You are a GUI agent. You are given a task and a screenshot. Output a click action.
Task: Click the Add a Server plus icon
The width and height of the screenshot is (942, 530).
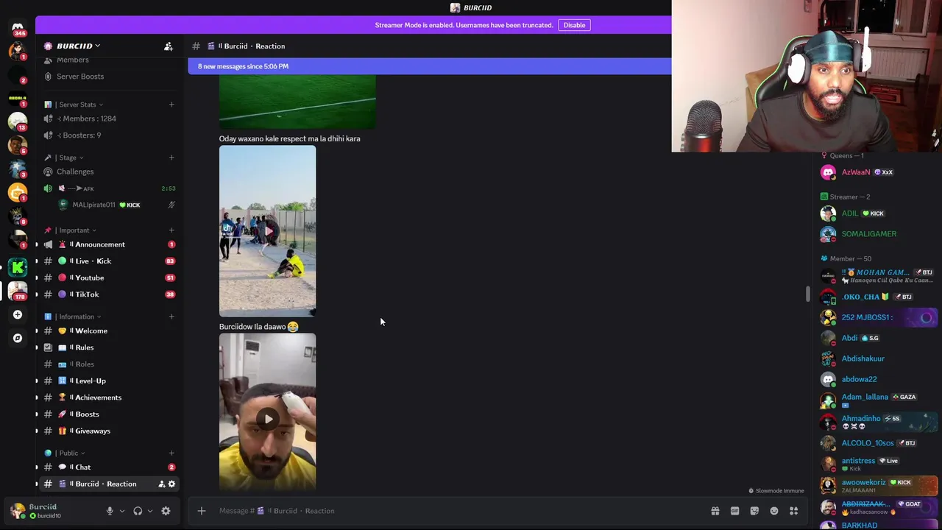18,314
